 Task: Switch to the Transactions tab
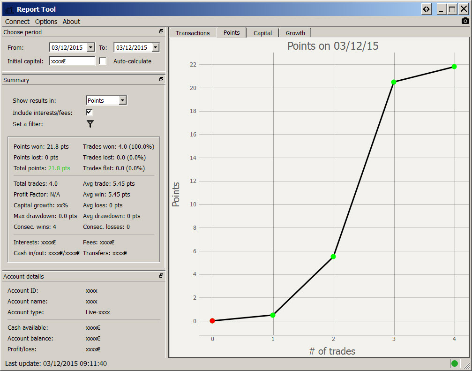pos(193,33)
